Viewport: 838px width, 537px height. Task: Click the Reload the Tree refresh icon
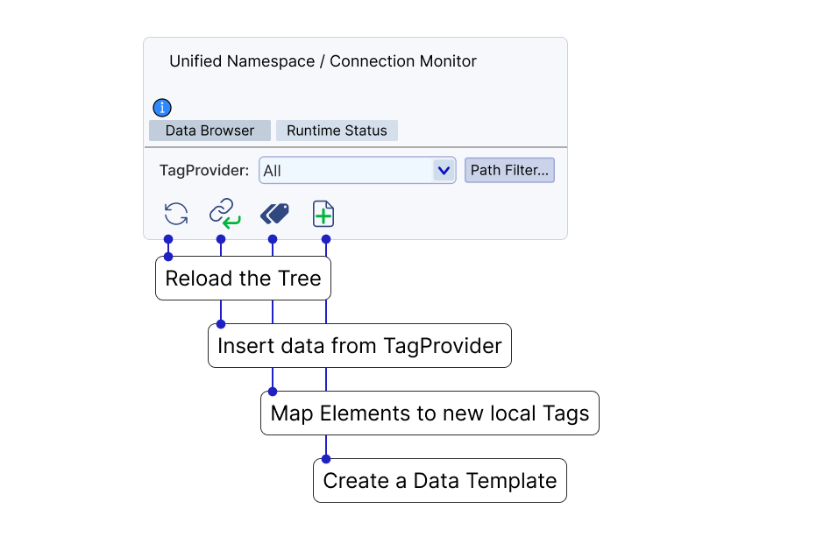click(176, 214)
